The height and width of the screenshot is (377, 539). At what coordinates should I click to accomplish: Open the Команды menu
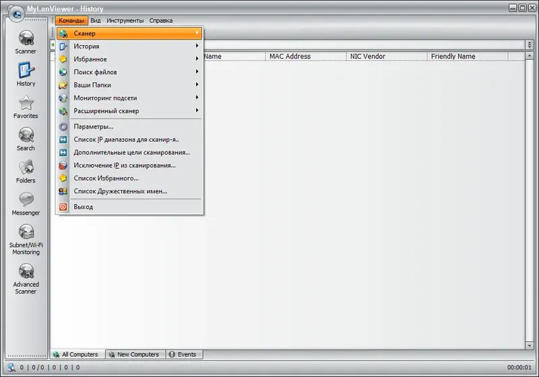[71, 21]
